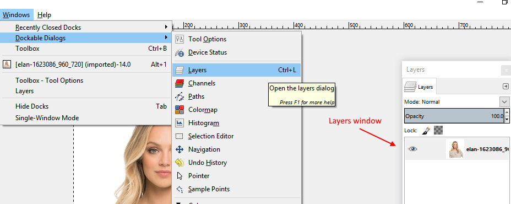Open Histogram dialog

pyautogui.click(x=237, y=123)
